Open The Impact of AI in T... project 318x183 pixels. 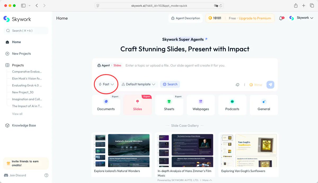[27, 106]
